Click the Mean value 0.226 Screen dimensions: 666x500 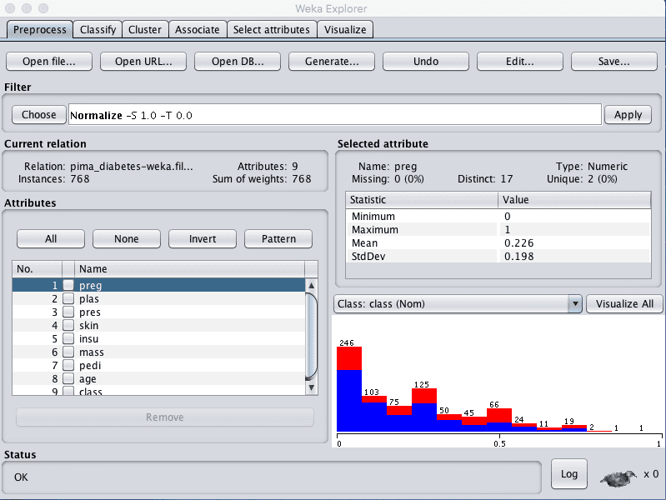point(519,243)
